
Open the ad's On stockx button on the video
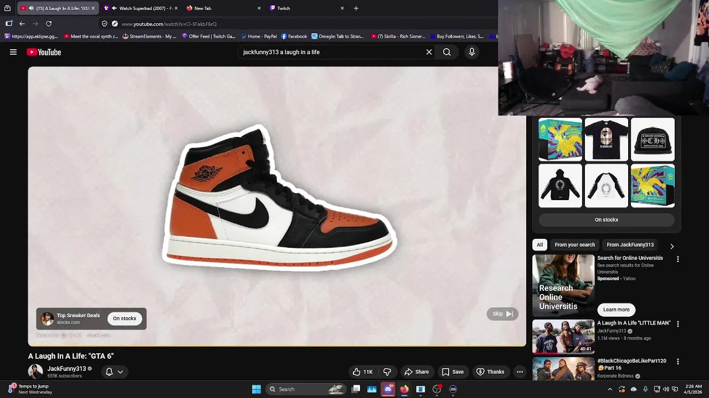click(x=125, y=318)
